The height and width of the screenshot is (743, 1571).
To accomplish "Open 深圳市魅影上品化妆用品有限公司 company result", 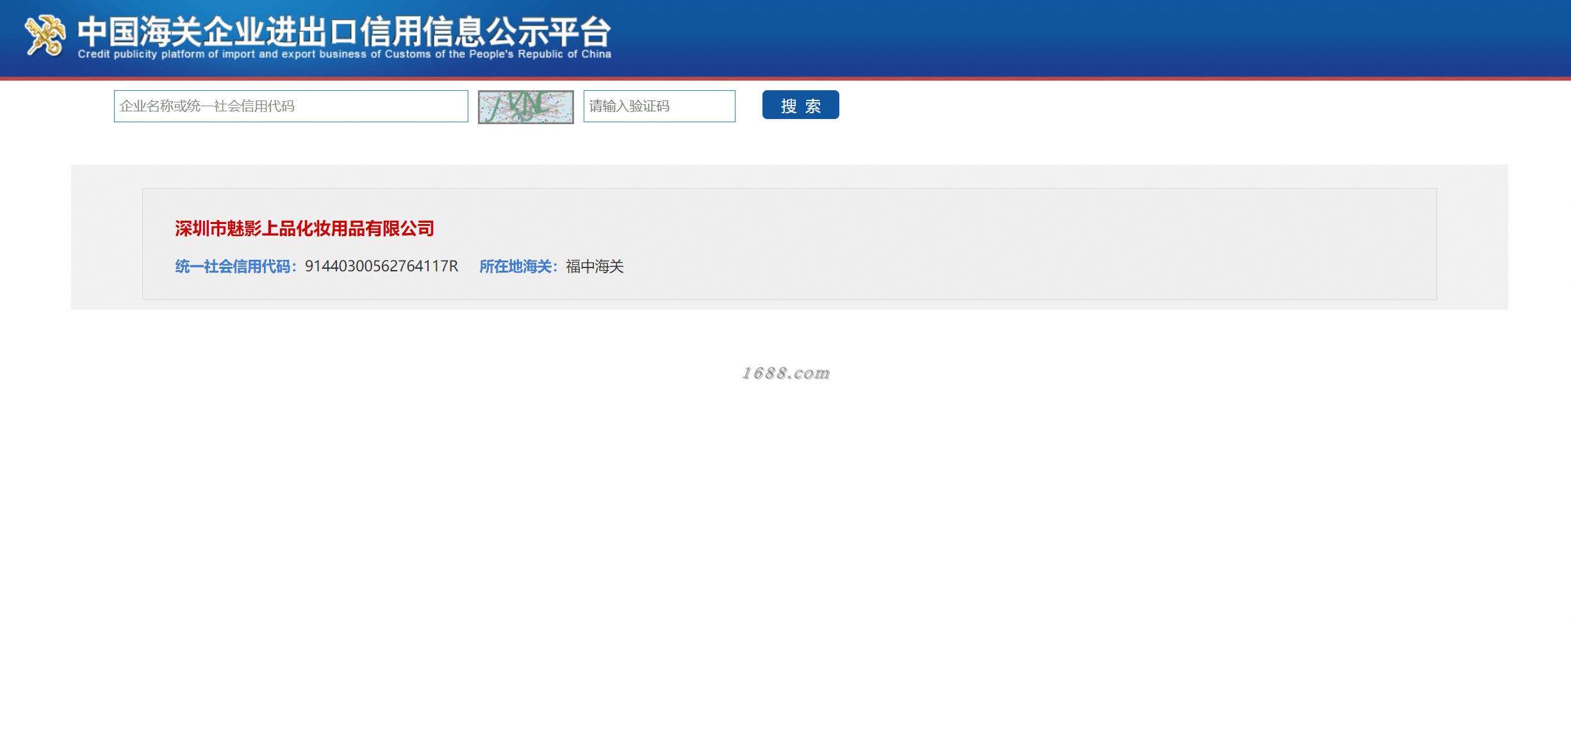I will point(304,228).
